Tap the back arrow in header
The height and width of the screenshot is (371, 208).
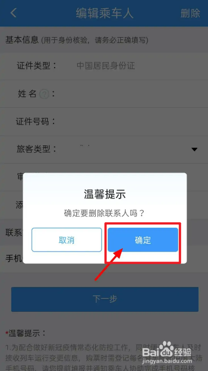tap(14, 13)
